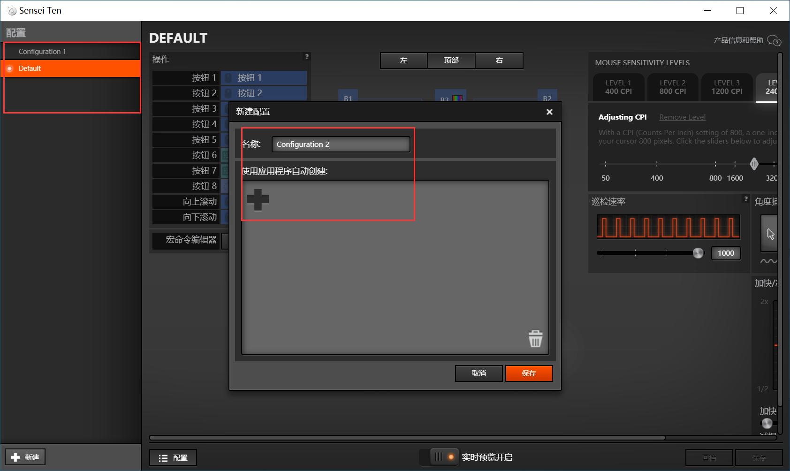Click the orange 保存 button in the dialog
The width and height of the screenshot is (790, 471).
pyautogui.click(x=529, y=373)
